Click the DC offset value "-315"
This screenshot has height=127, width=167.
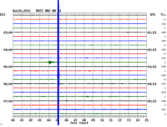(x=163, y=75)
